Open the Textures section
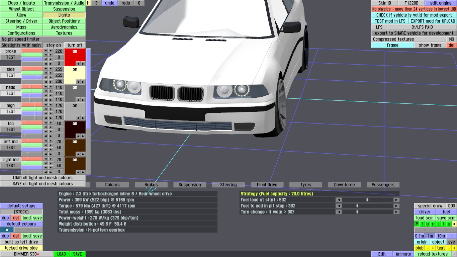The width and height of the screenshot is (457, 257). click(64, 33)
